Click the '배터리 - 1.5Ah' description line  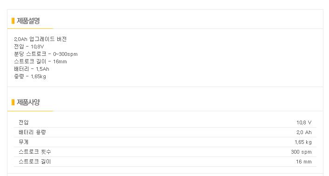pos(32,69)
